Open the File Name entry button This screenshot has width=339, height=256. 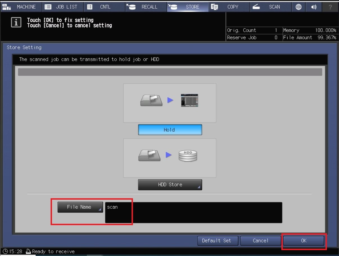click(x=80, y=207)
